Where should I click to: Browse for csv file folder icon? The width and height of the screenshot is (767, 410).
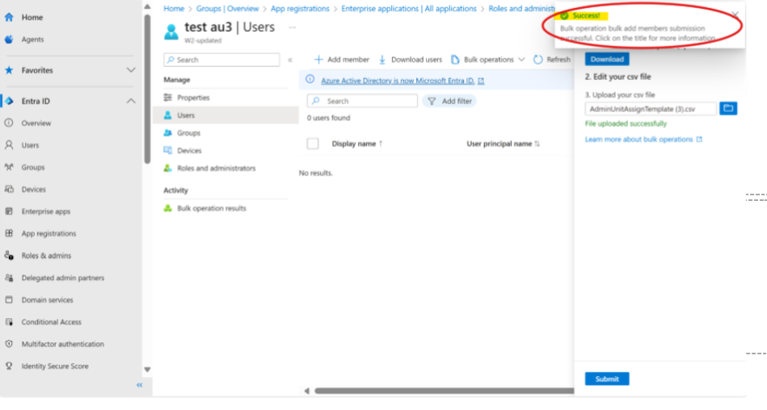point(728,108)
